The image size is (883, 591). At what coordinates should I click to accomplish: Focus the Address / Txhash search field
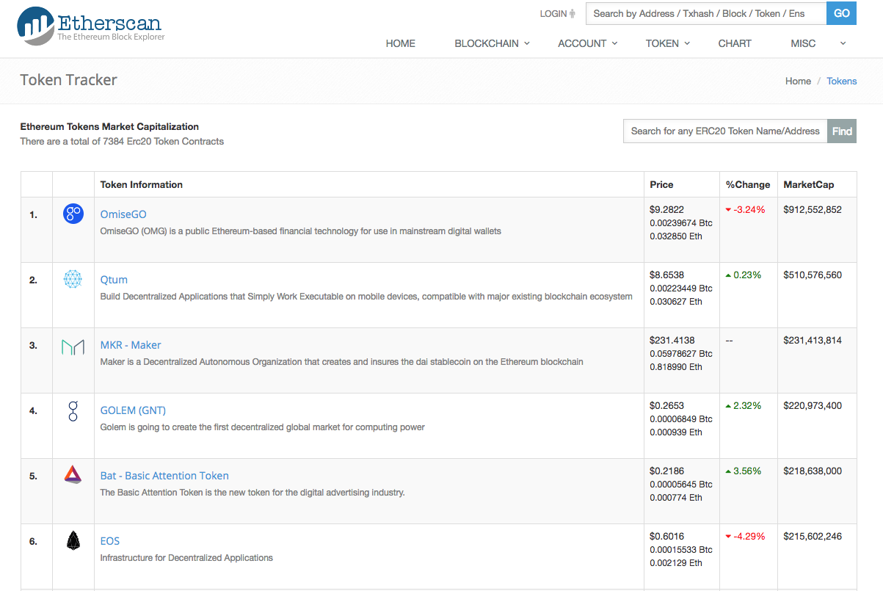pos(706,13)
